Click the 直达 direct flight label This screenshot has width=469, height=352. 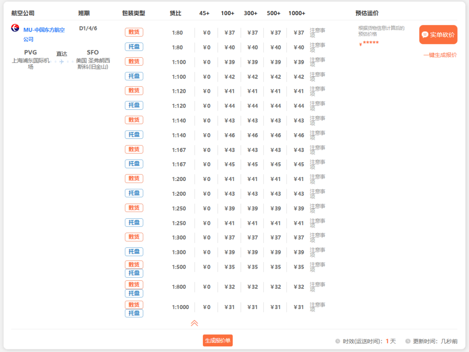coord(62,54)
